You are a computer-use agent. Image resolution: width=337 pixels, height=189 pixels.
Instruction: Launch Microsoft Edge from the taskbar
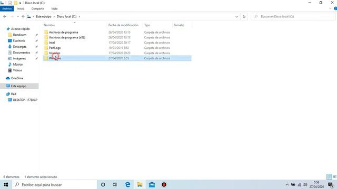point(127,184)
